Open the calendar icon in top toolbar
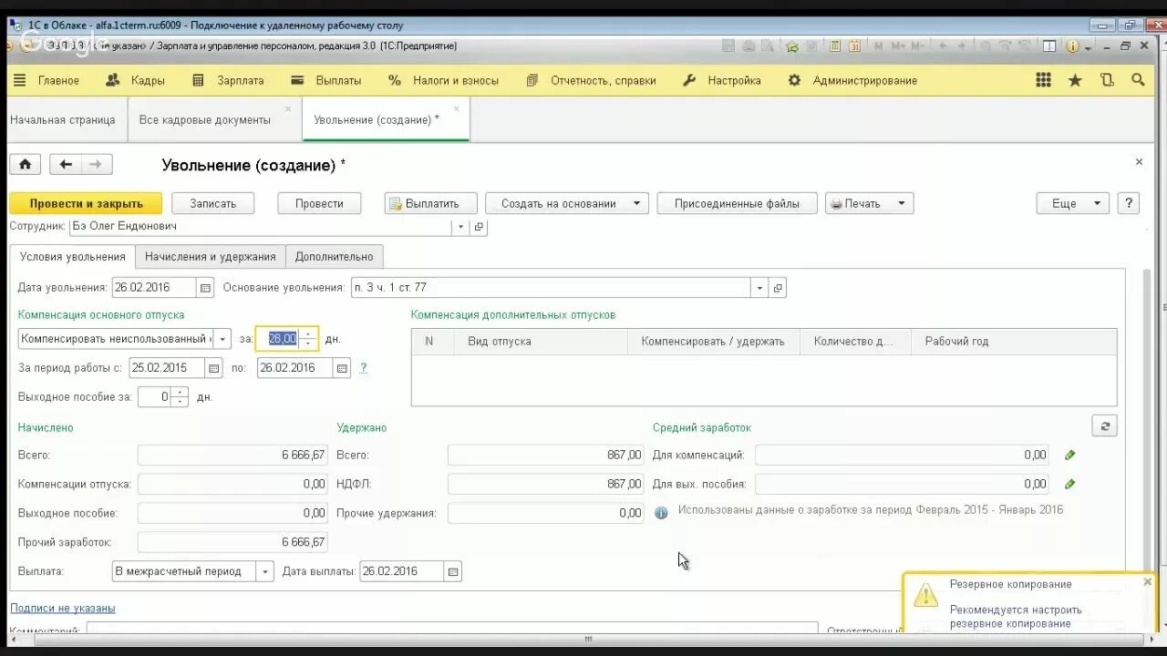 [x=854, y=46]
